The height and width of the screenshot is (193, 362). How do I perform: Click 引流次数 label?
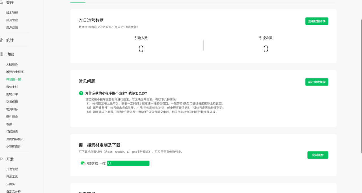point(266,38)
